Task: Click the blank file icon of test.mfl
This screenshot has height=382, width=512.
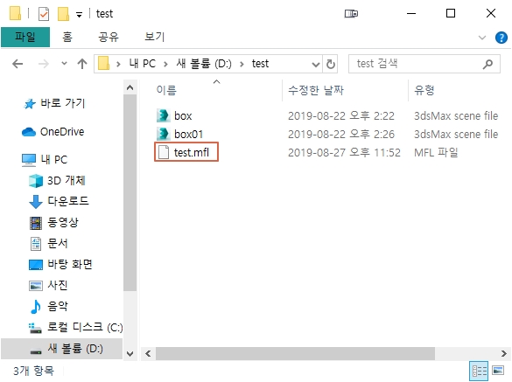Action: pyautogui.click(x=164, y=152)
